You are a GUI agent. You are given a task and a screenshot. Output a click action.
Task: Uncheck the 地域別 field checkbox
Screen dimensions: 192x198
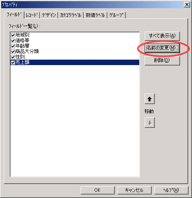coord(13,35)
